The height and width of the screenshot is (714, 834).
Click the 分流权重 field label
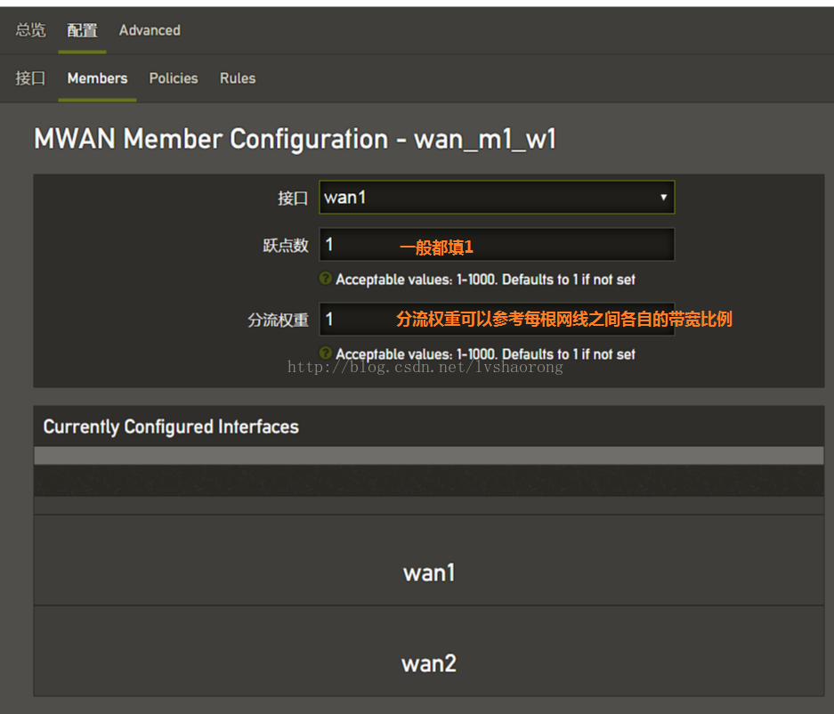point(279,320)
